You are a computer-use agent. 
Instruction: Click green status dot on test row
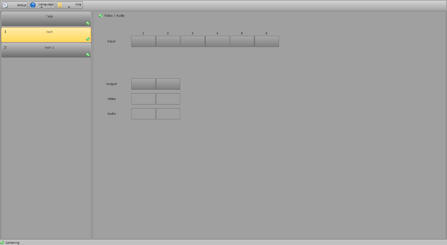(88, 39)
